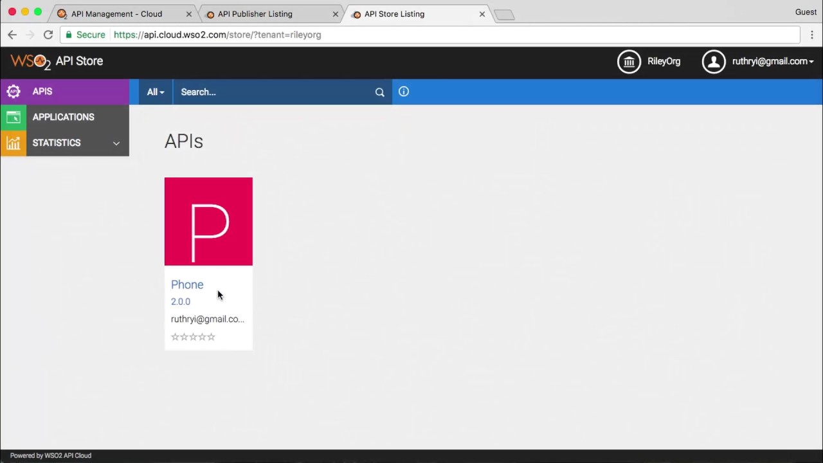
Task: Select the APIS sidebar menu item
Action: (64, 91)
